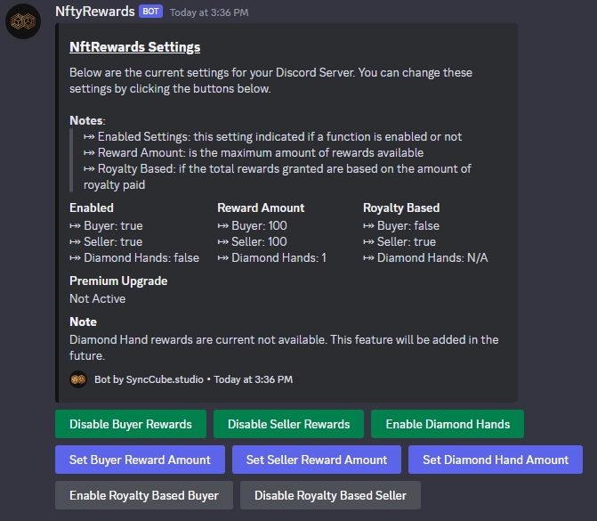The width and height of the screenshot is (597, 521).
Task: Click the Enabled column heading
Action: pyautogui.click(x=92, y=208)
